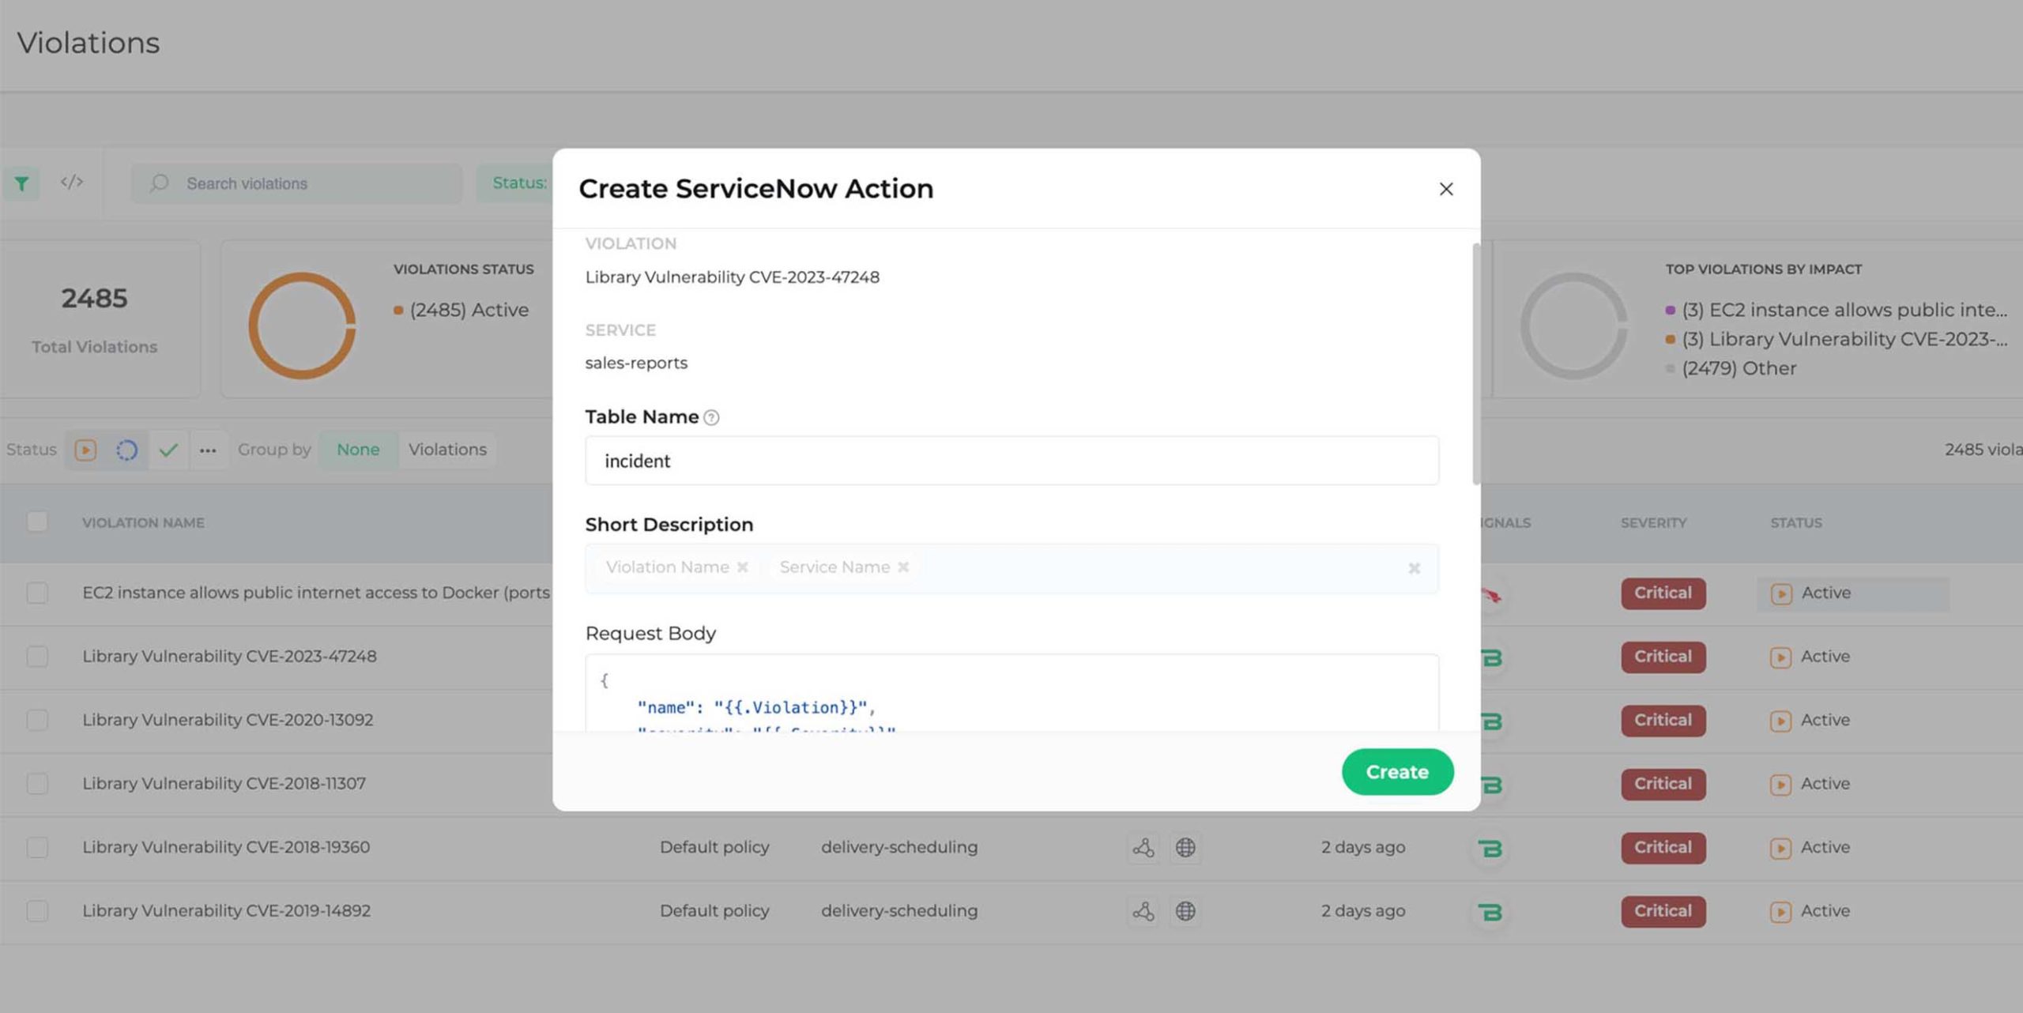This screenshot has width=2023, height=1013.
Task: Click the 2485 Total Violations card
Action: tap(99, 319)
